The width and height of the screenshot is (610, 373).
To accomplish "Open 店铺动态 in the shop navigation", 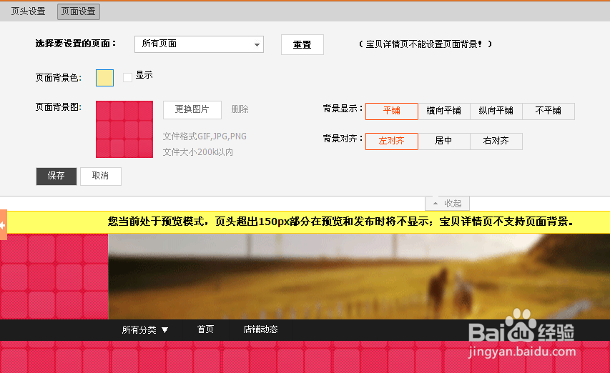I will pyautogui.click(x=260, y=329).
